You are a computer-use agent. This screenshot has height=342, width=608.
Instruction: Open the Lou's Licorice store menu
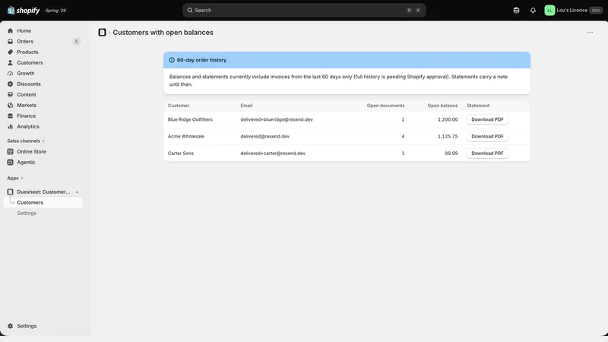point(573,11)
